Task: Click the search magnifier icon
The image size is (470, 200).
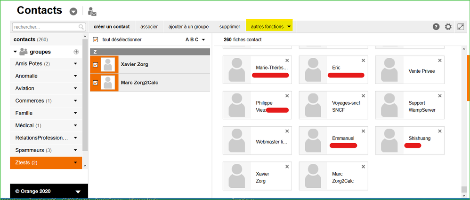Action: coord(82,27)
